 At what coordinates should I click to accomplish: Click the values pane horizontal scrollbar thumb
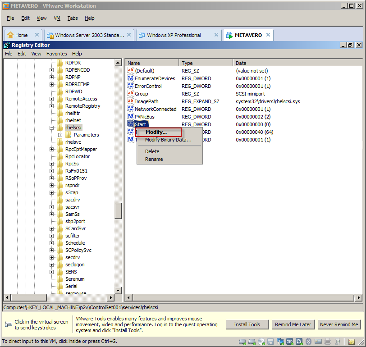pyautogui.click(x=243, y=297)
